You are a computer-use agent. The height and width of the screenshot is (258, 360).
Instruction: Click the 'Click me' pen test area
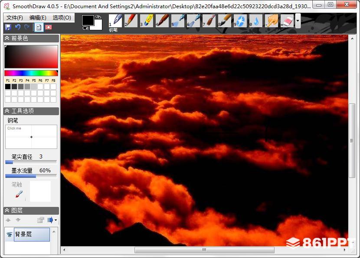tap(31, 137)
